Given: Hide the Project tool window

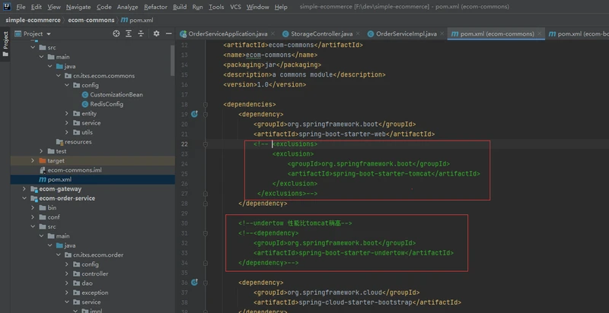Looking at the screenshot, I should click(x=168, y=33).
